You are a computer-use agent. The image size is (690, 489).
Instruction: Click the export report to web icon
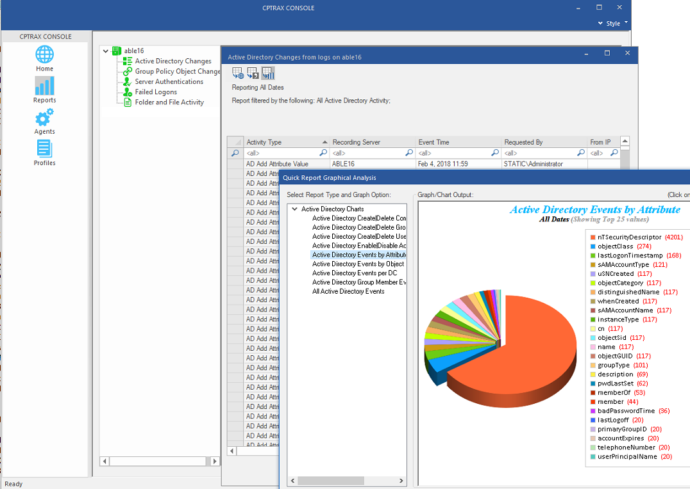click(237, 73)
